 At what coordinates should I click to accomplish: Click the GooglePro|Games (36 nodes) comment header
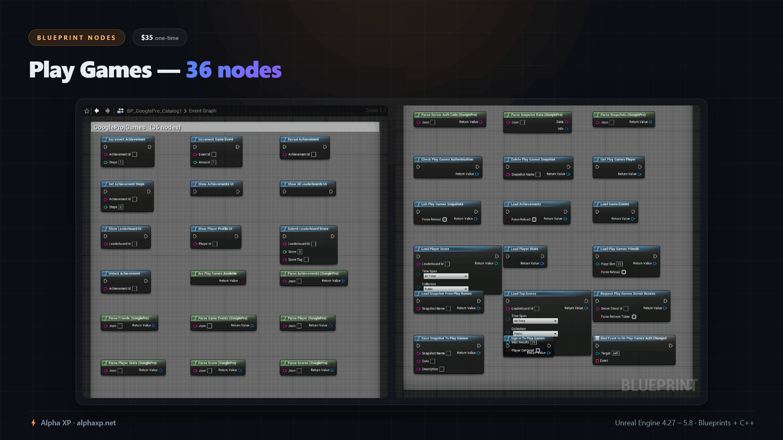[235, 127]
